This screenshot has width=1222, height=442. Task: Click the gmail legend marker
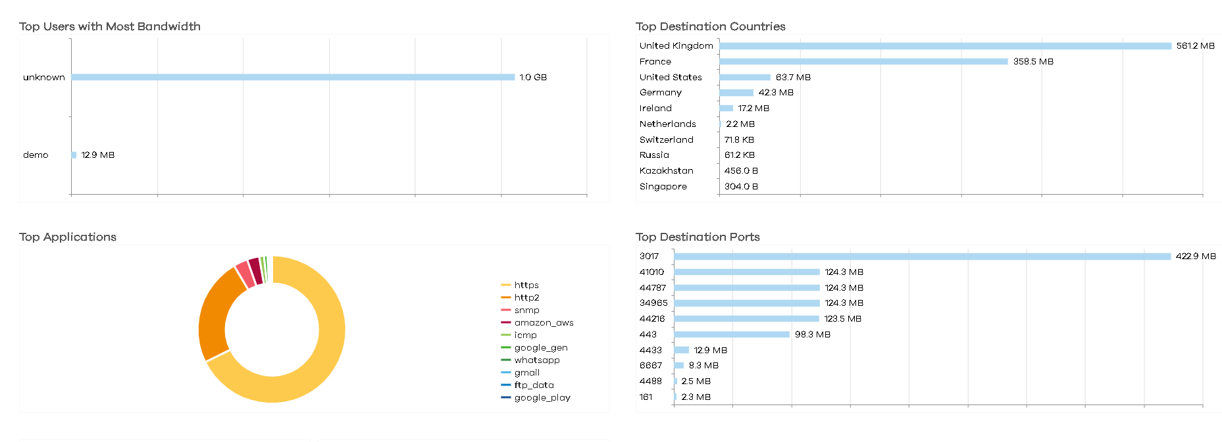(505, 372)
